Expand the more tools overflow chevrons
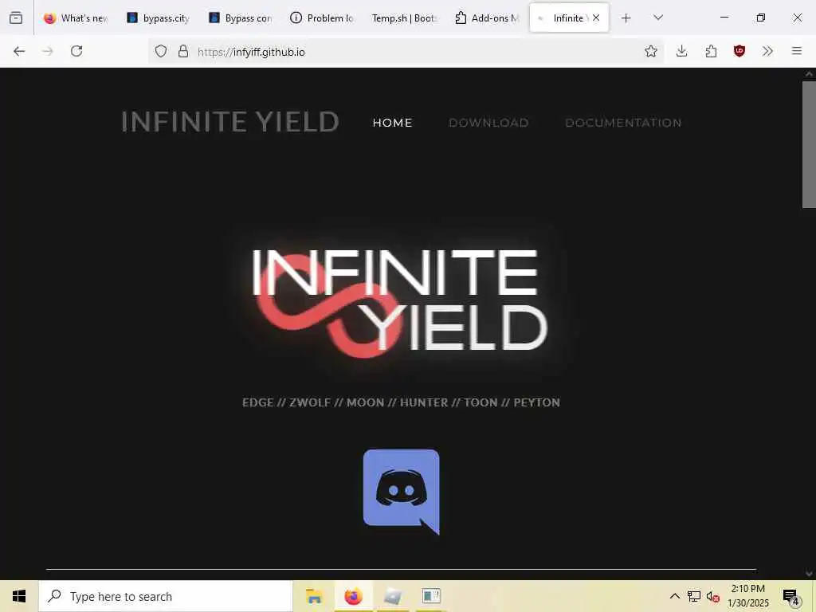816x612 pixels. pyautogui.click(x=767, y=51)
